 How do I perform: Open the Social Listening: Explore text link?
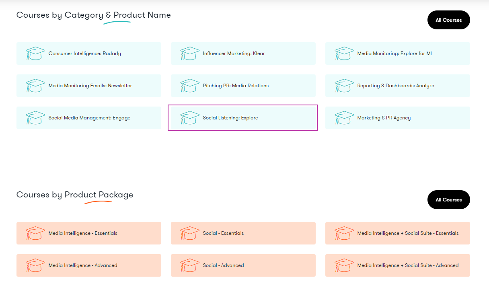pyautogui.click(x=230, y=118)
